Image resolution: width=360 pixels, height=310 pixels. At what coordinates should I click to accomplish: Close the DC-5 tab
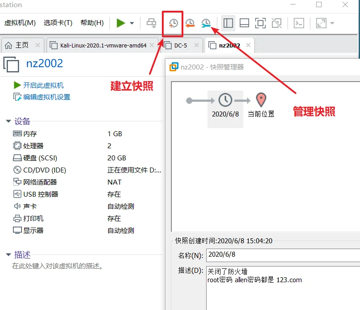196,45
